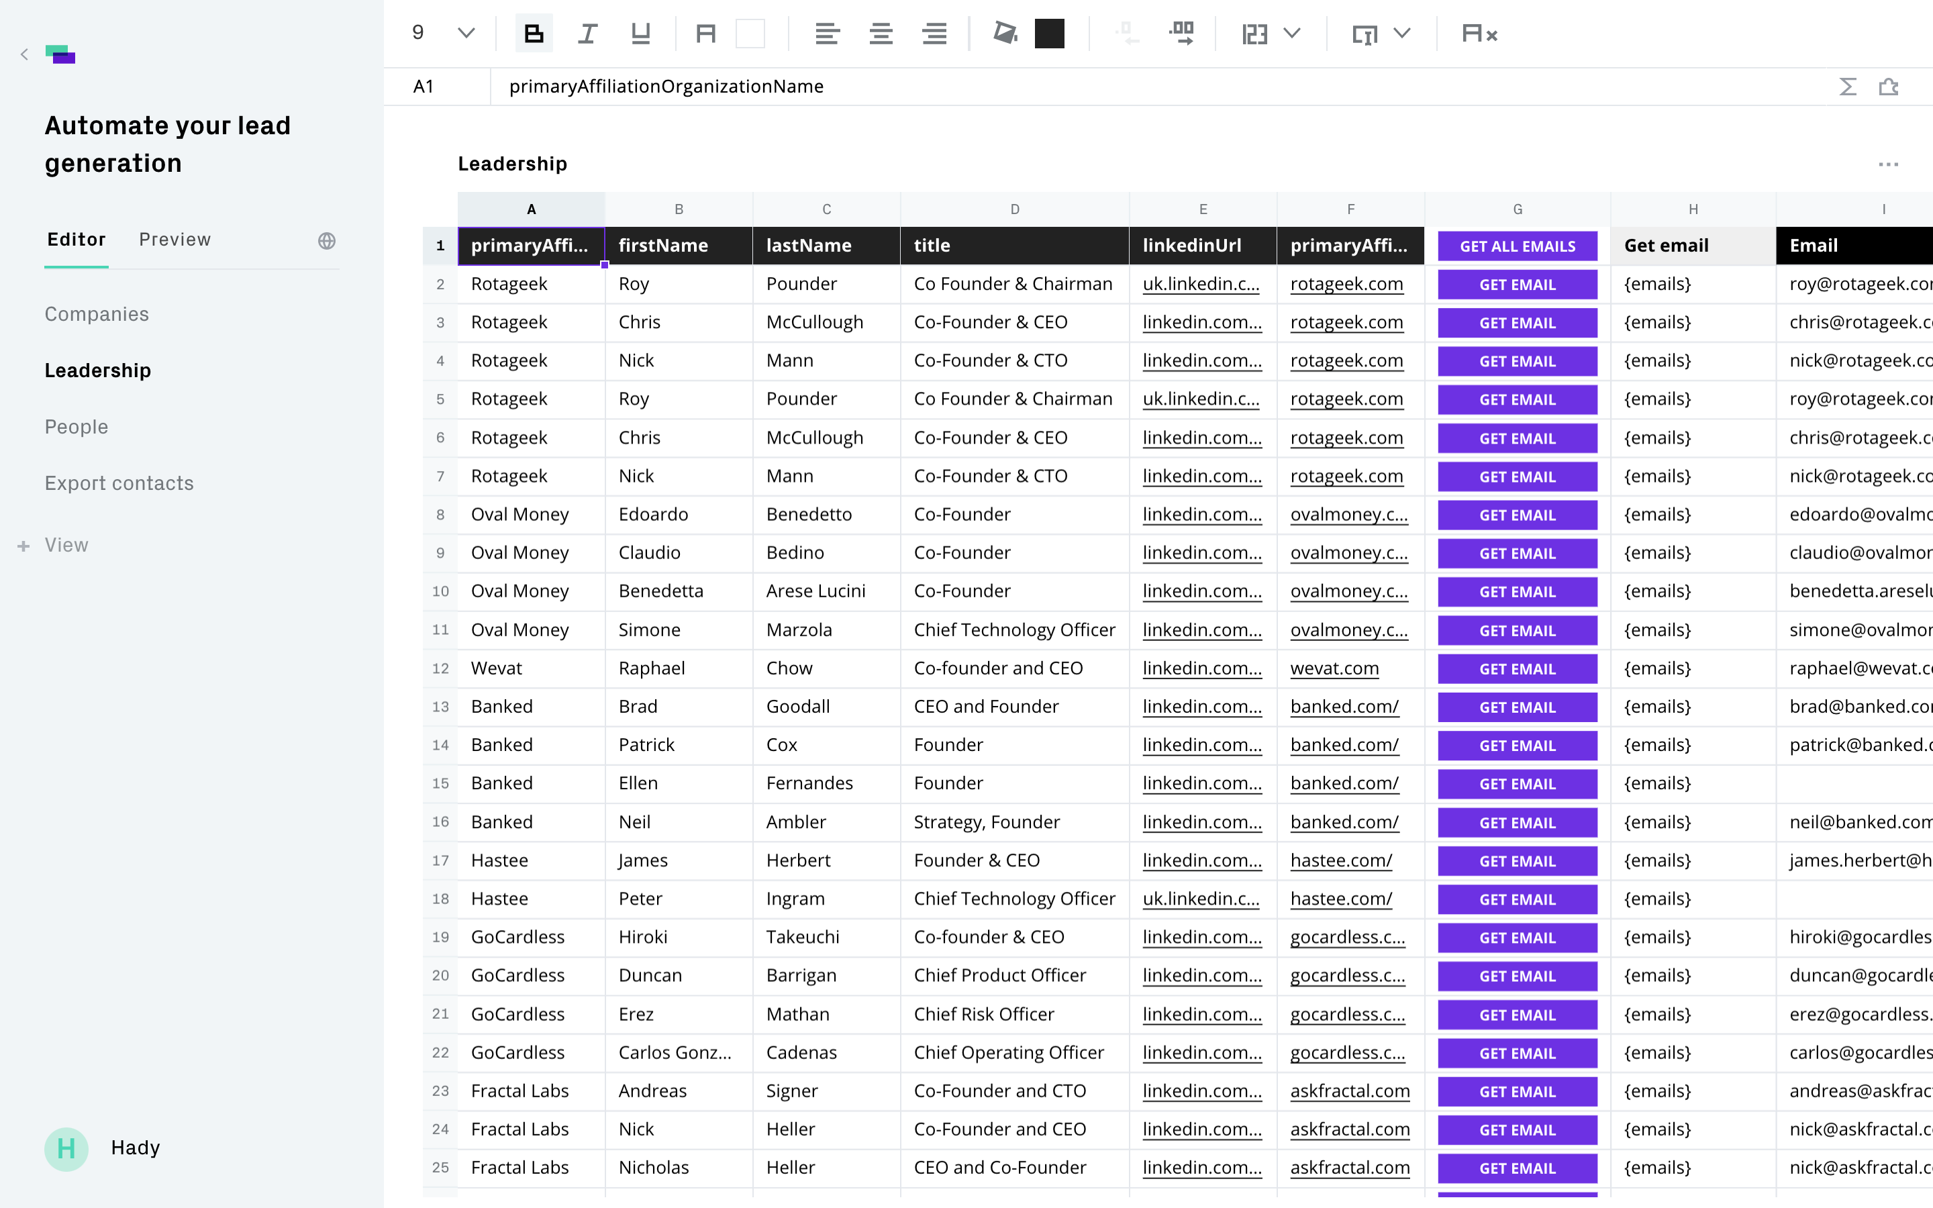Viewport: 1933px width, 1208px height.
Task: Click GET EMAIL for Raphael Chow
Action: click(x=1517, y=668)
